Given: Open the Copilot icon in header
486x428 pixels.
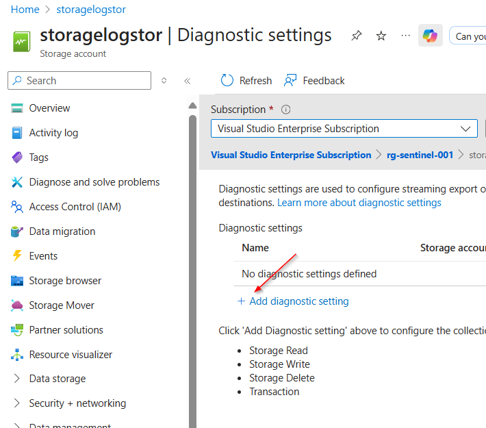Looking at the screenshot, I should coord(430,36).
